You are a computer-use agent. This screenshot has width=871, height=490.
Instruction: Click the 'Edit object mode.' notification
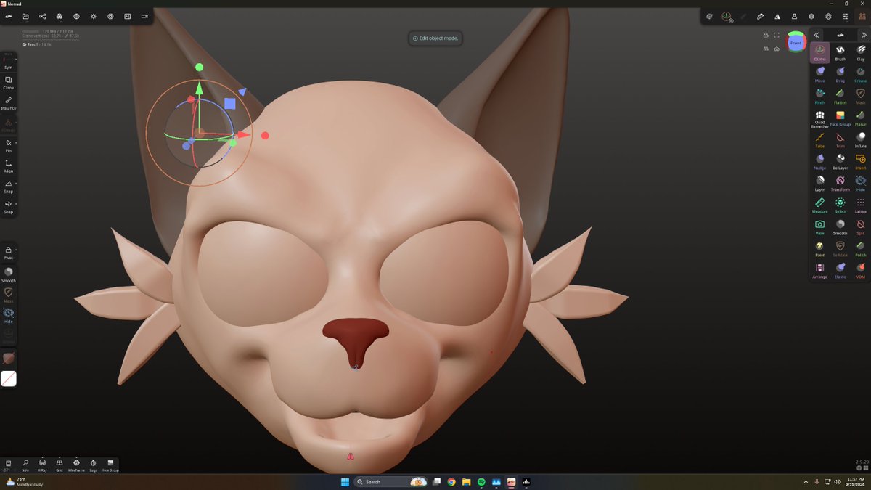pyautogui.click(x=435, y=38)
